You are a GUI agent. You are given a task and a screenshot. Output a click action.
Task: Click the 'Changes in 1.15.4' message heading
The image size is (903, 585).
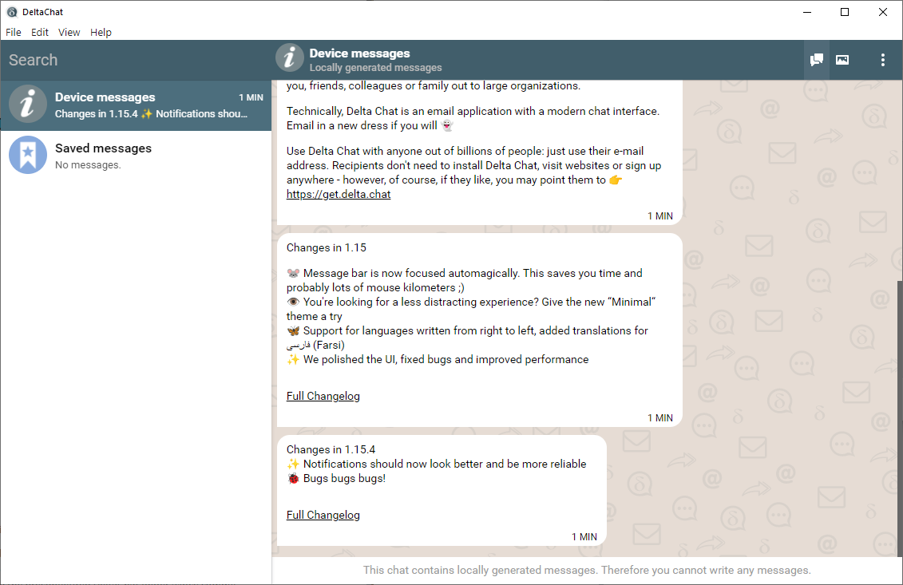click(x=331, y=449)
